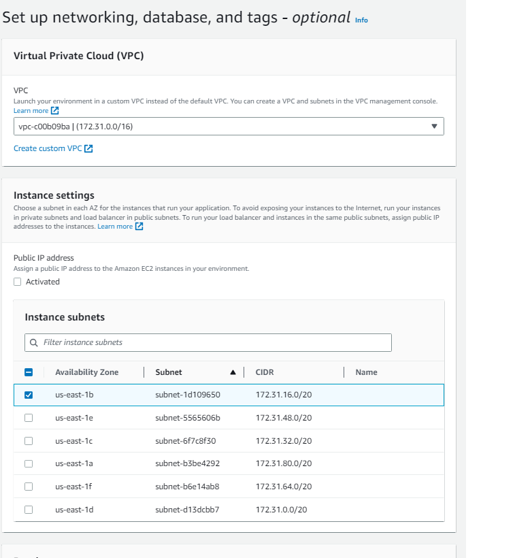The height and width of the screenshot is (558, 515).
Task: Click Learn more link under VPC description
Action: coord(31,110)
